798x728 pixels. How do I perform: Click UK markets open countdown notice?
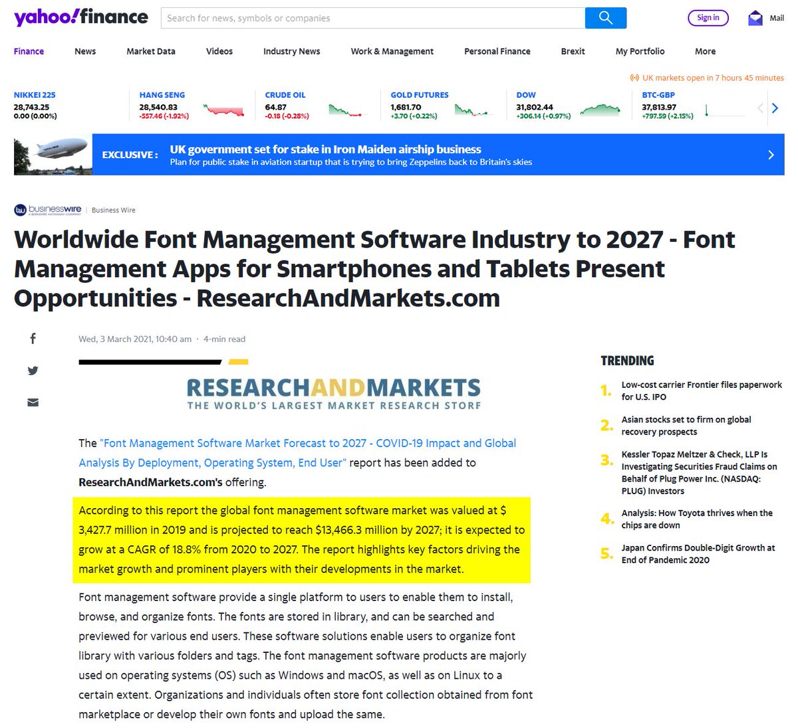pyautogui.click(x=708, y=78)
